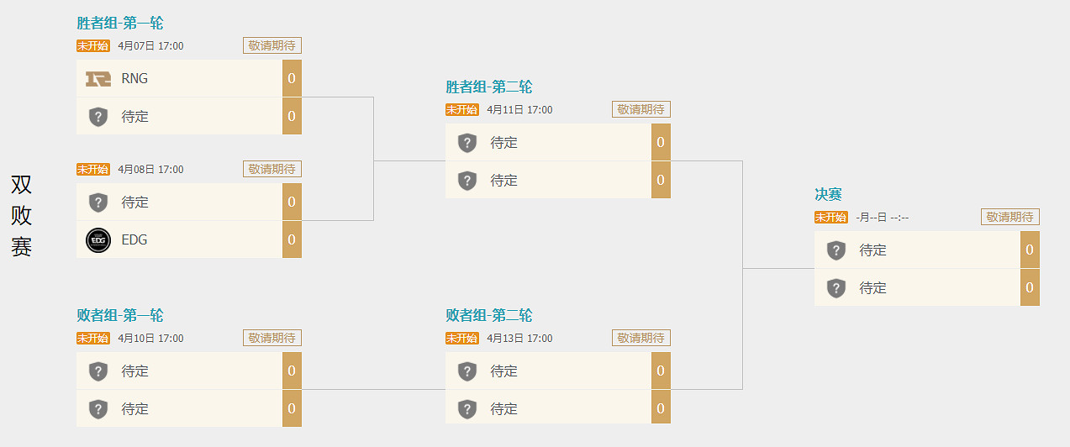Select top shield icon in 决赛 match
This screenshot has width=1070, height=447.
(x=835, y=250)
